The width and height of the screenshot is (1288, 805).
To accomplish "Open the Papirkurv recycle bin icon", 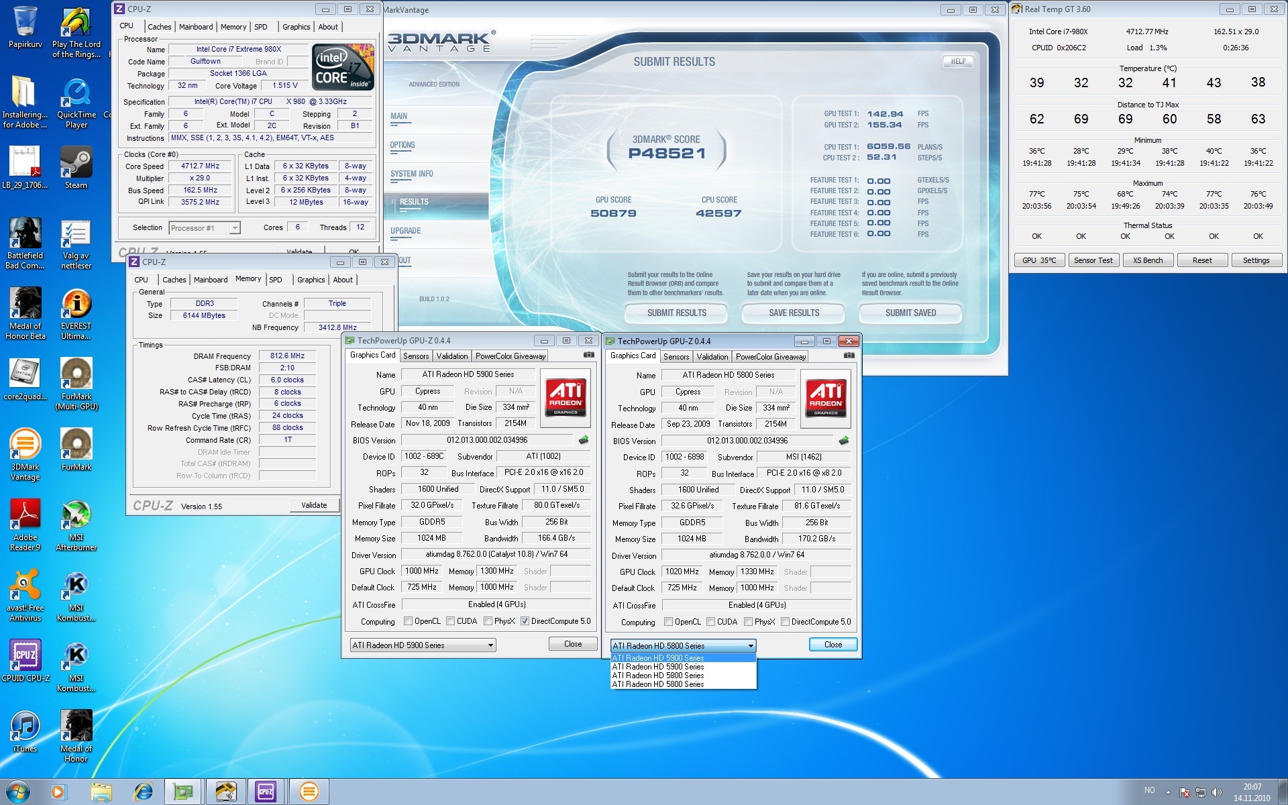I will (x=25, y=27).
